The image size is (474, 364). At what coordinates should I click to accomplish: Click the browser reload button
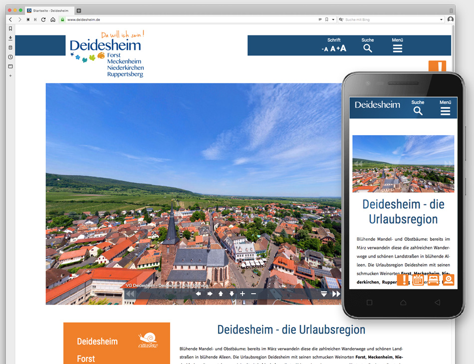[43, 19]
